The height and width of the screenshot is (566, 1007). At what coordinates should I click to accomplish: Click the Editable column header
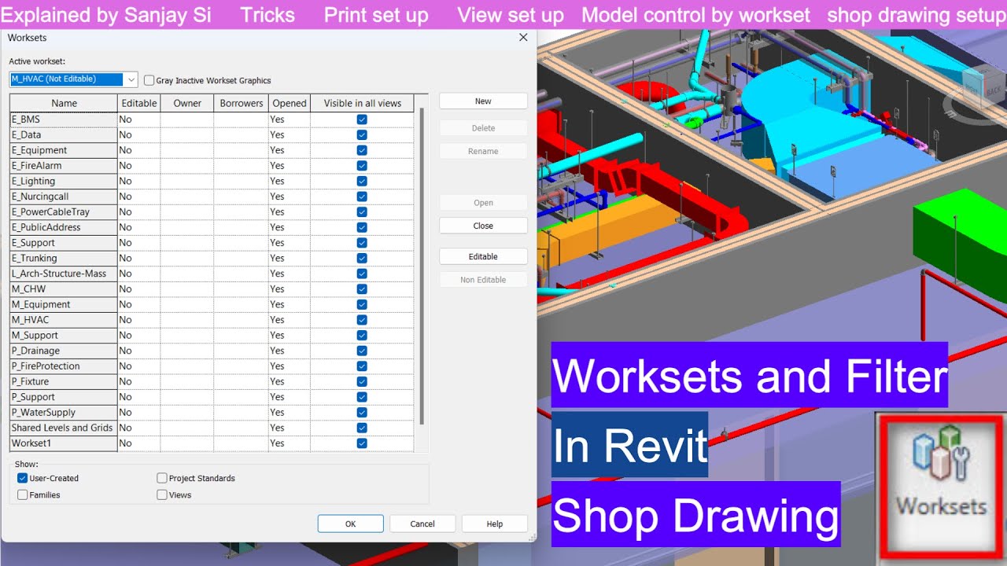coord(139,103)
